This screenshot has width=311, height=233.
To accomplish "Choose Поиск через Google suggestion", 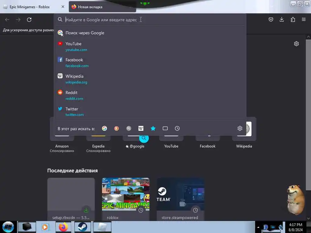I will pyautogui.click(x=150, y=33).
